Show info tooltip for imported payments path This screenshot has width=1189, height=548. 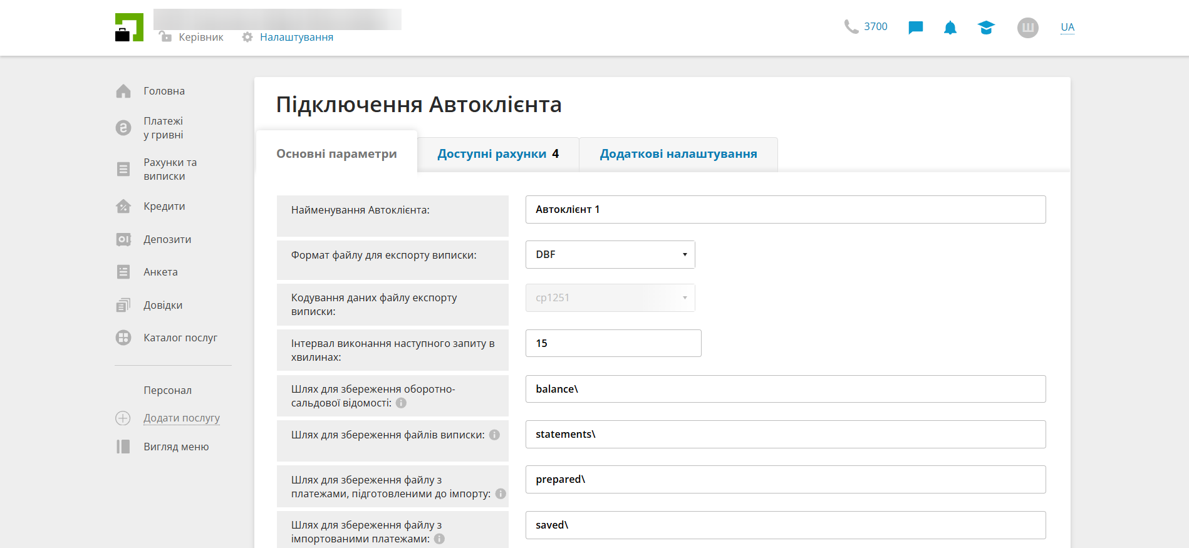[x=440, y=539]
